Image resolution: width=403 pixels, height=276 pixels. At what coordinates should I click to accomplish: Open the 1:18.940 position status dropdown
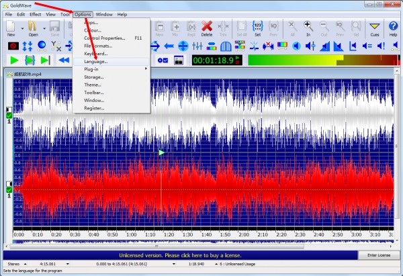pyautogui.click(x=216, y=264)
